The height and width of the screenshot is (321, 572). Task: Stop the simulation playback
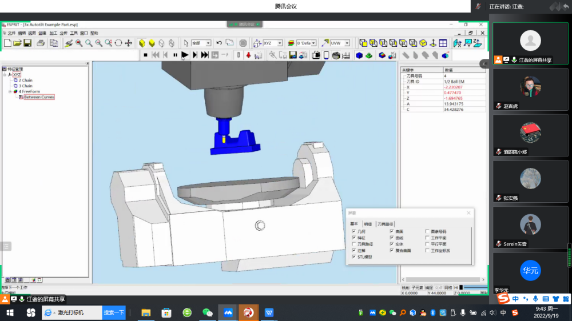(x=145, y=55)
